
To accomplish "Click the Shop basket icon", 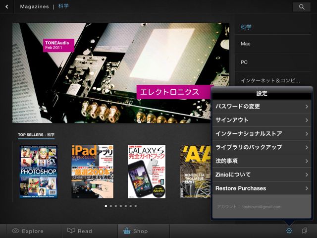I will (127, 231).
